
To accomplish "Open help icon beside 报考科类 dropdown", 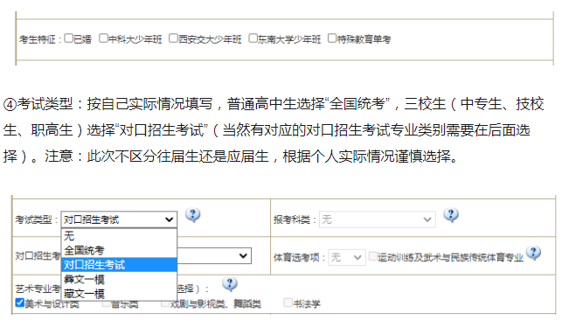I will (x=451, y=215).
